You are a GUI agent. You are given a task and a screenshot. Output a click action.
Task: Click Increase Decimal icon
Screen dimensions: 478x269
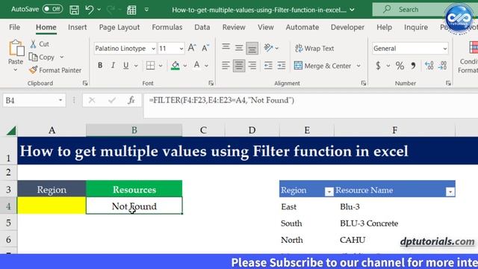429,65
